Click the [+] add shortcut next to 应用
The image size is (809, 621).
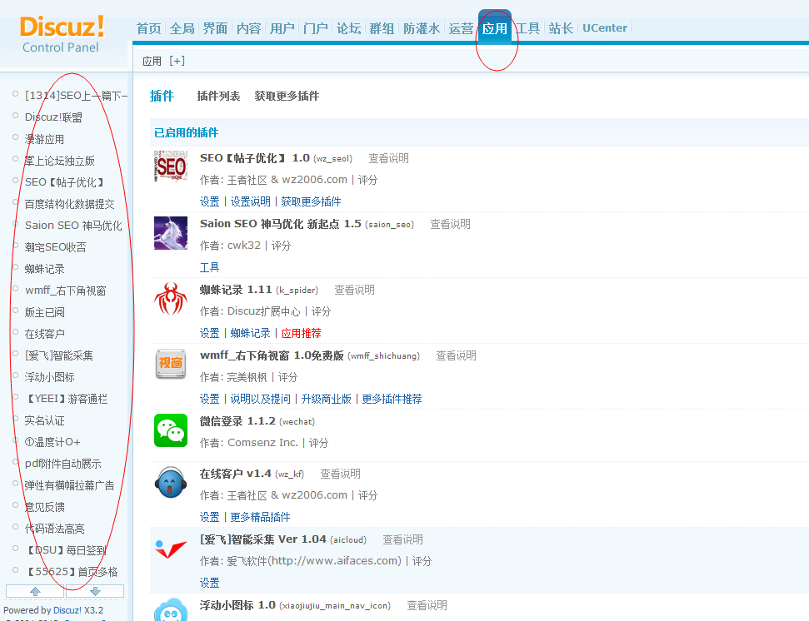[177, 61]
